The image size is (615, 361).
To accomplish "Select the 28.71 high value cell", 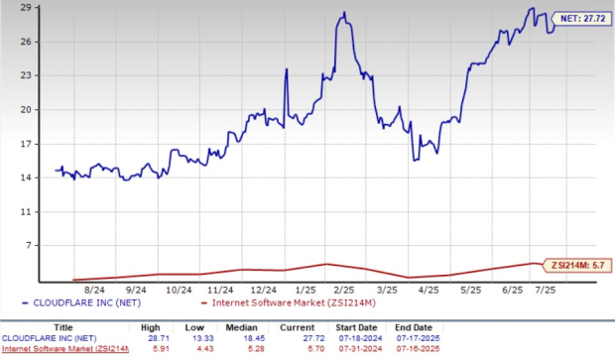I will (x=159, y=338).
